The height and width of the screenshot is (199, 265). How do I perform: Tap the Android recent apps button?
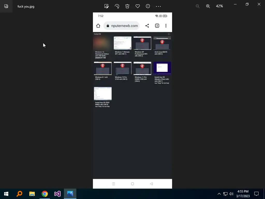click(114, 184)
